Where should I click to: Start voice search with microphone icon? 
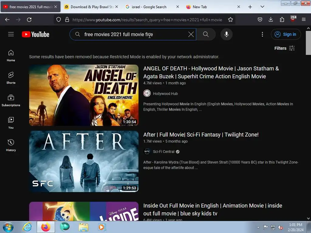point(226,34)
